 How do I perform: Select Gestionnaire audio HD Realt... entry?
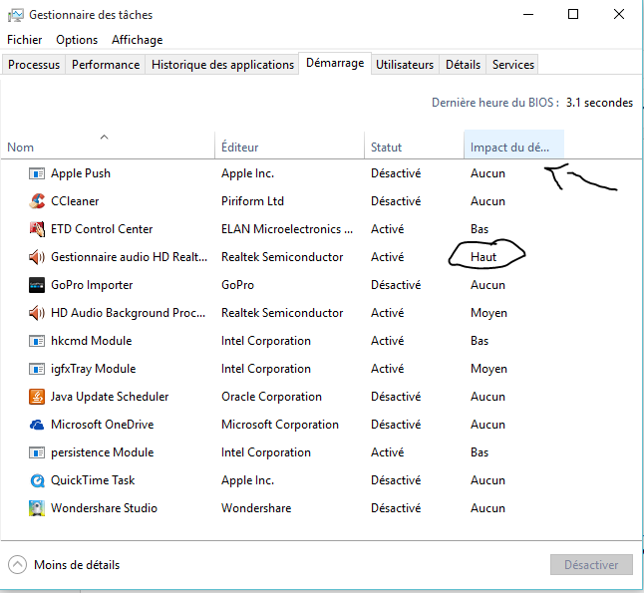coord(129,257)
